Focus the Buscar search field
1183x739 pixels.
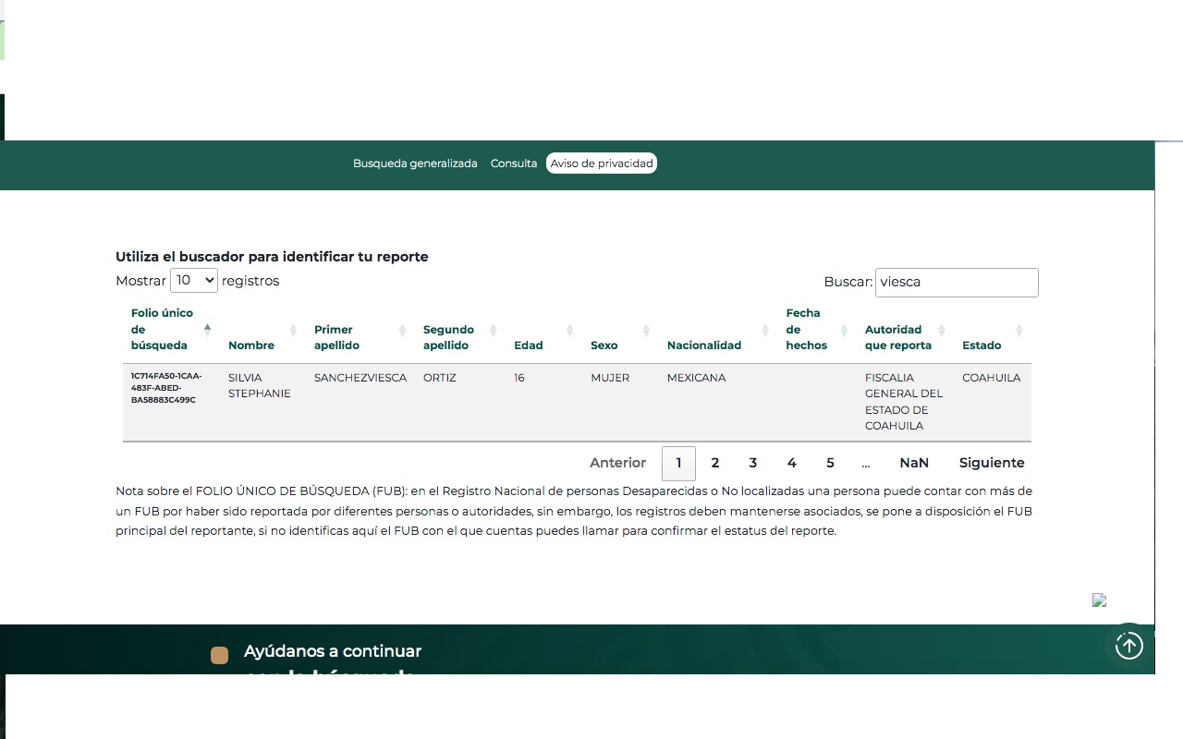[957, 283]
